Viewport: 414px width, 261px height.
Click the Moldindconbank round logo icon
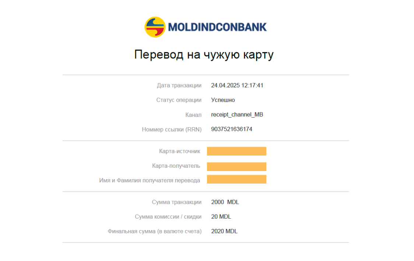(155, 27)
